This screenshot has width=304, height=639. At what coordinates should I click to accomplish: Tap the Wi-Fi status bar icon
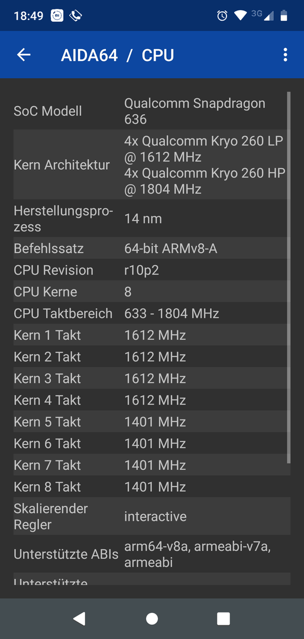241,15
